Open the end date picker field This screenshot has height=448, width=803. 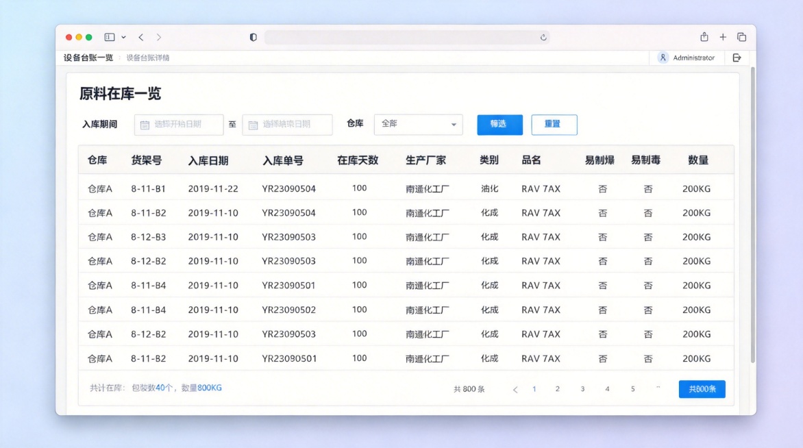[287, 125]
